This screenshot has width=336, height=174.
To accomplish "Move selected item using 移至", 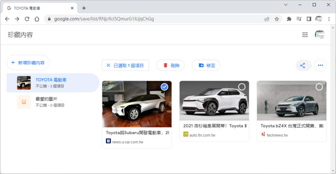I will [206, 66].
